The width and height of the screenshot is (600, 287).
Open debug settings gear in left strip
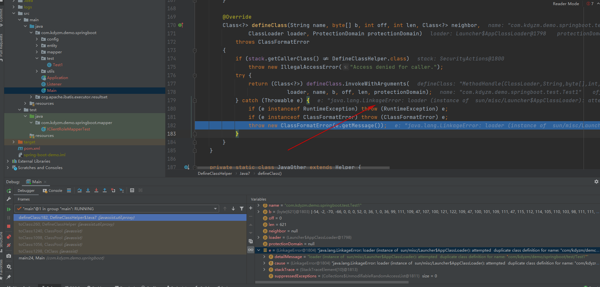(9, 266)
